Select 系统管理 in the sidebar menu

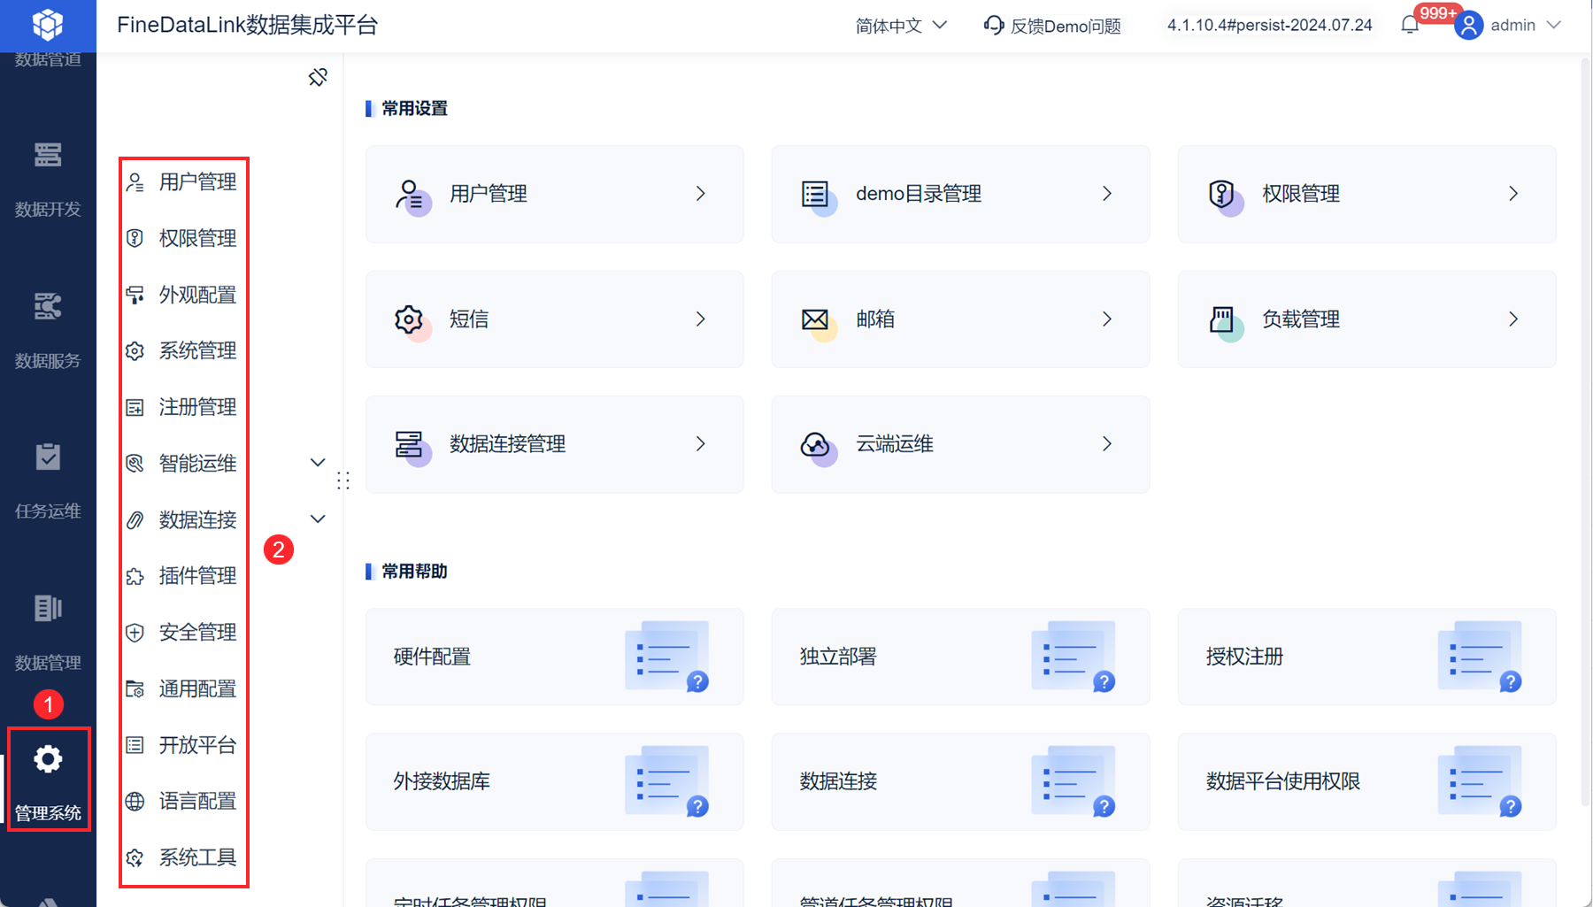pyautogui.click(x=197, y=351)
